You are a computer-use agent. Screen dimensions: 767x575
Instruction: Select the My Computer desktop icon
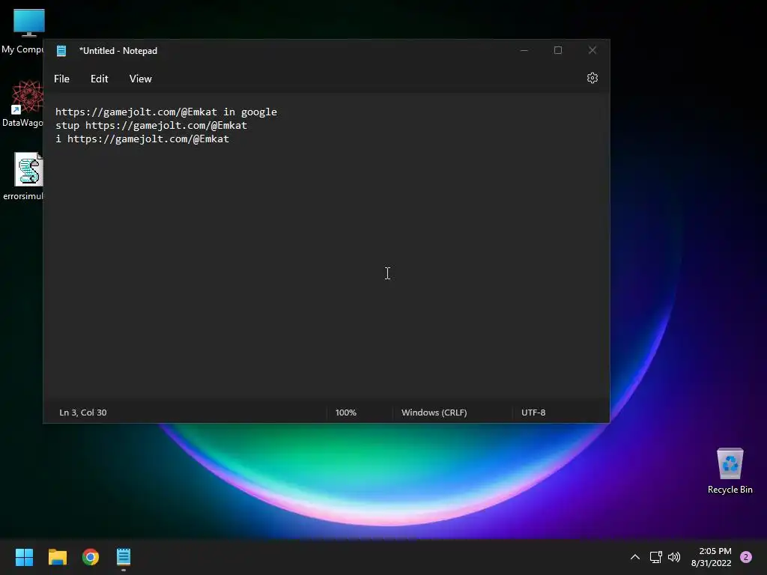coord(22,31)
